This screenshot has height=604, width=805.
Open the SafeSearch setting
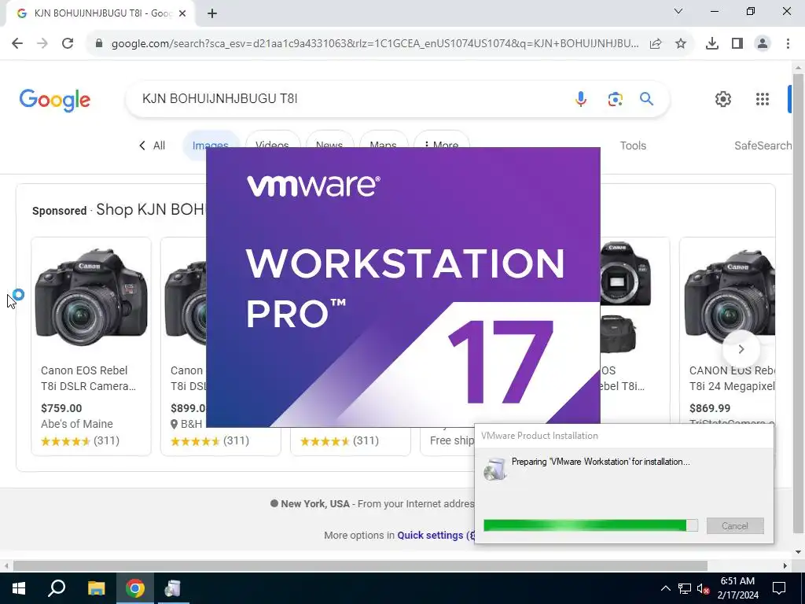tap(763, 145)
